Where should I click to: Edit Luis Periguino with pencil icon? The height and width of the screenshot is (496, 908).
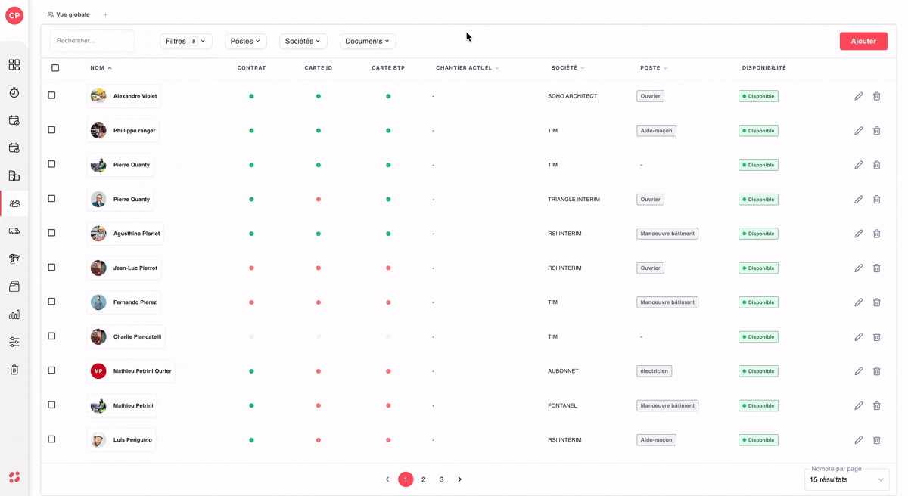pyautogui.click(x=858, y=440)
